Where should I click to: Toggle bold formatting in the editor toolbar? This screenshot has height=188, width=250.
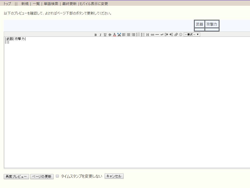[96, 35]
